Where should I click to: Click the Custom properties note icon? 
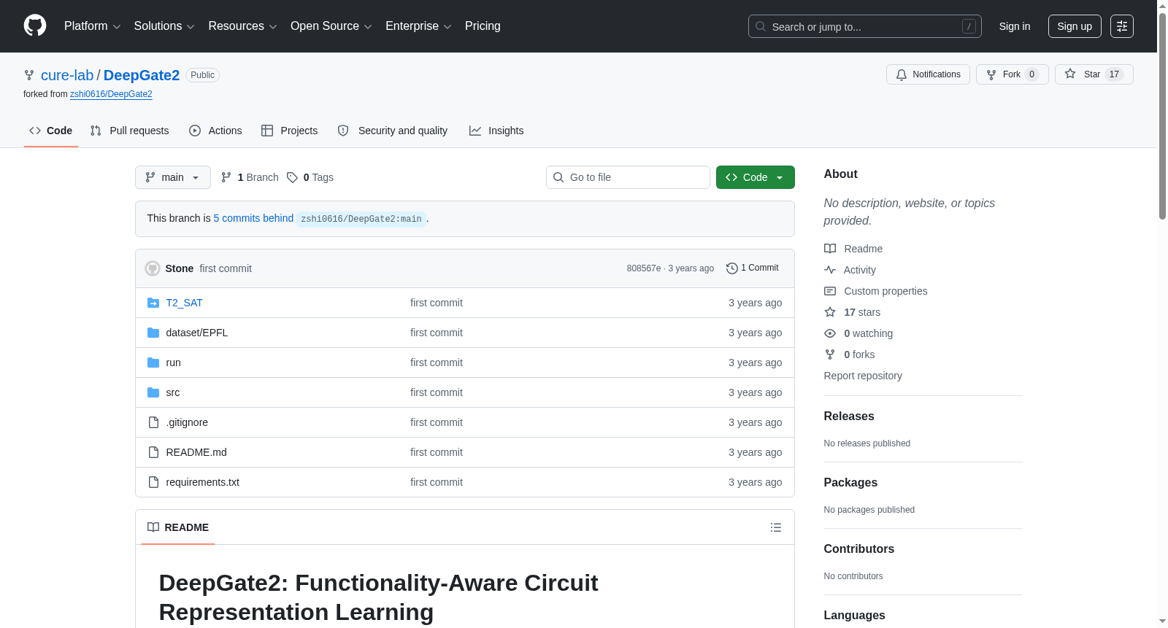click(x=830, y=291)
